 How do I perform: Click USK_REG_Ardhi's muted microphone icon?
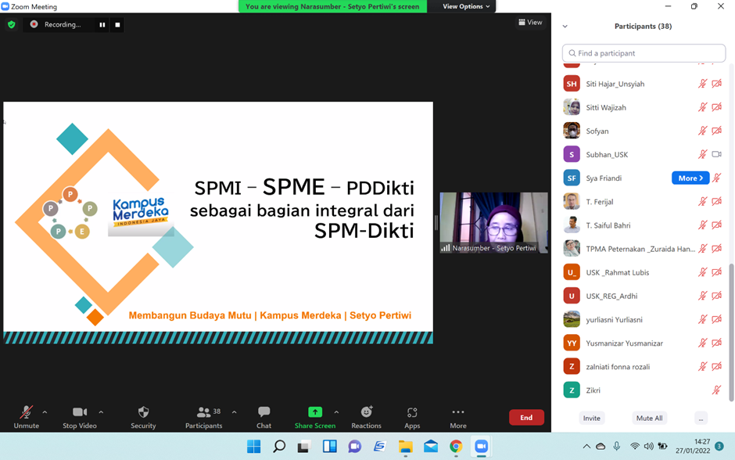(702, 296)
